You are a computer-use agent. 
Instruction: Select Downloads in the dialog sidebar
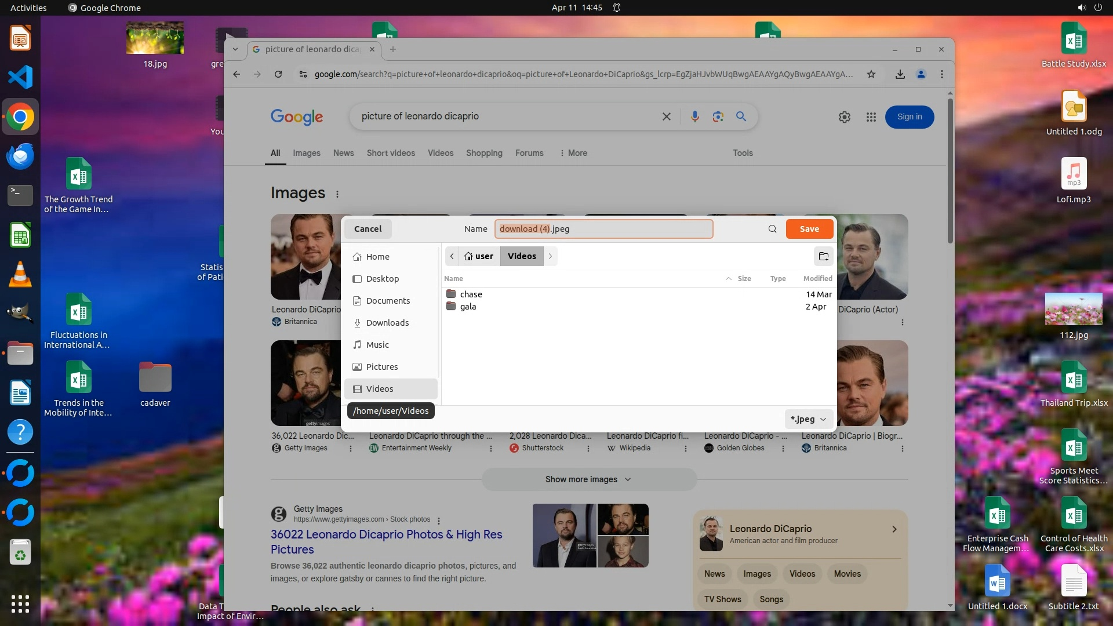tap(387, 323)
